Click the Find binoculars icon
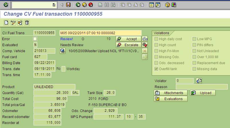 (107, 5)
